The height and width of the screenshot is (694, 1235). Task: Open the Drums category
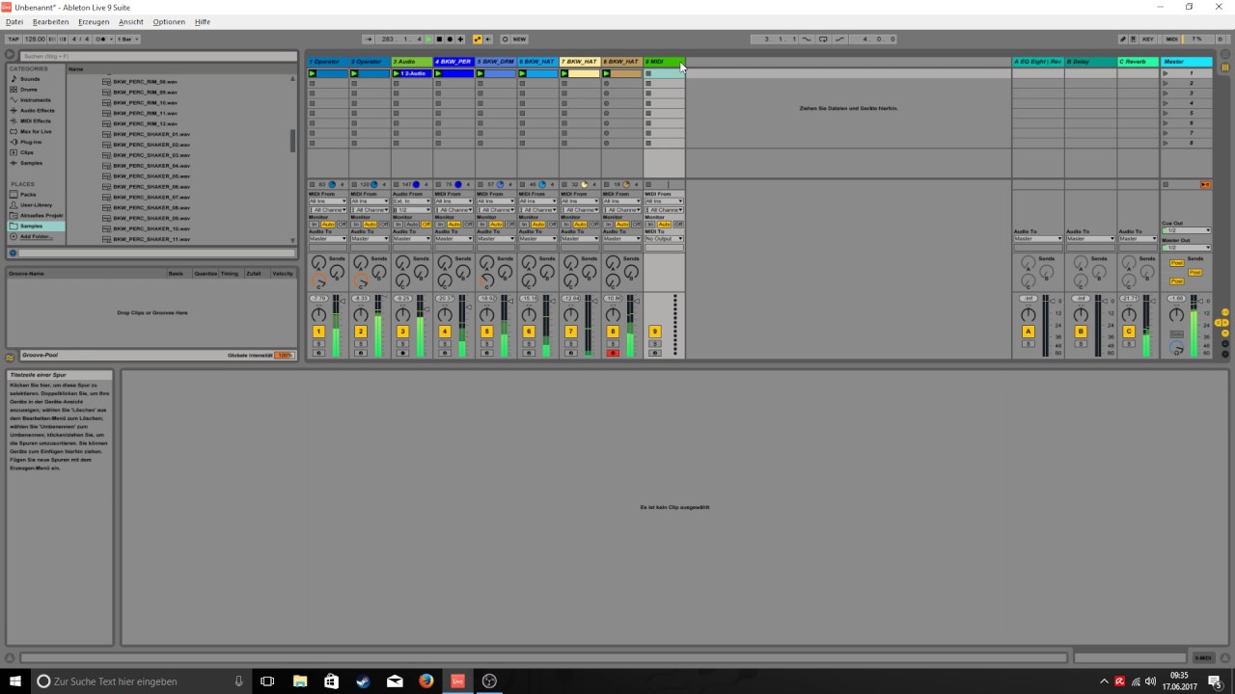pos(29,90)
